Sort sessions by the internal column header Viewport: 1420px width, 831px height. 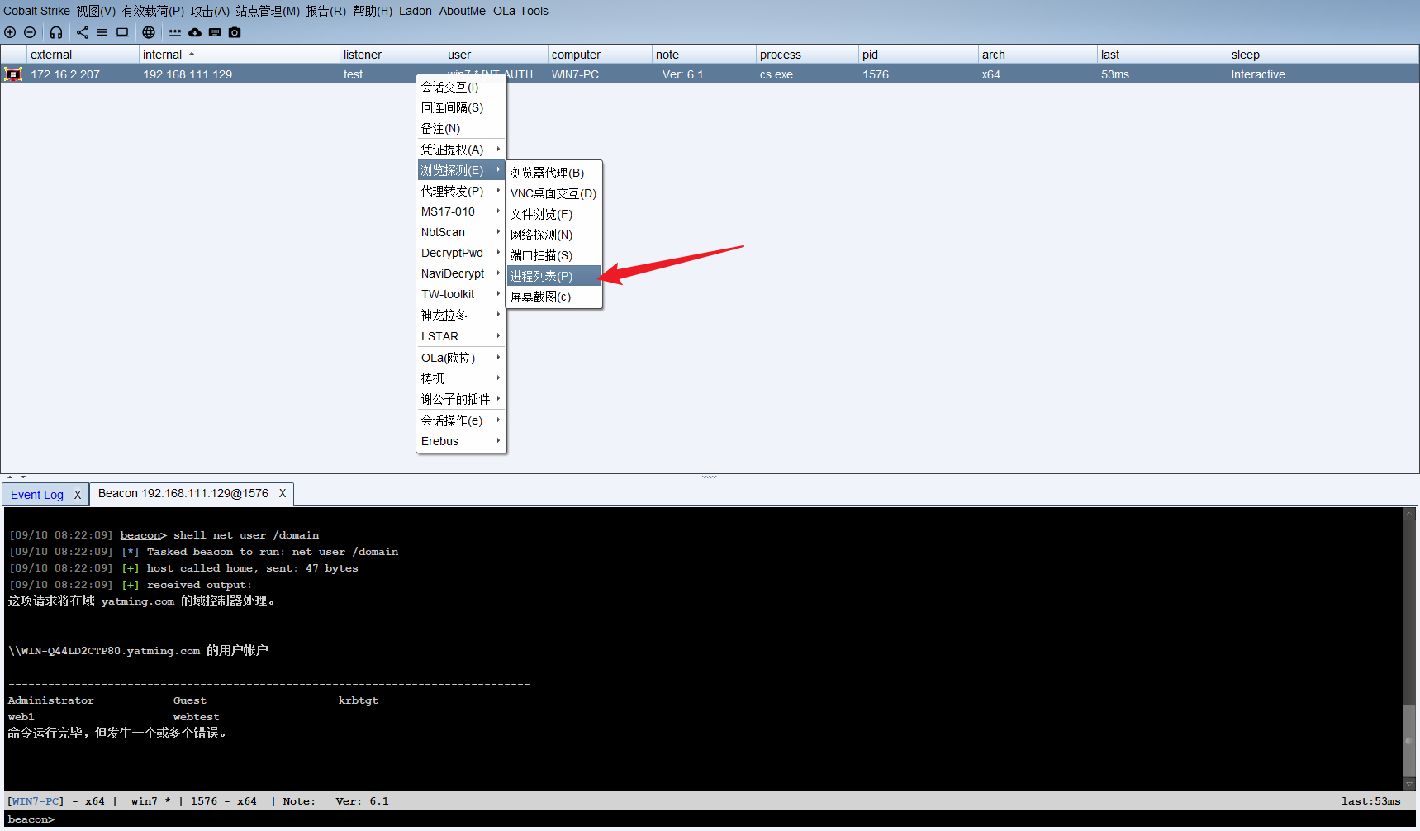(x=240, y=55)
